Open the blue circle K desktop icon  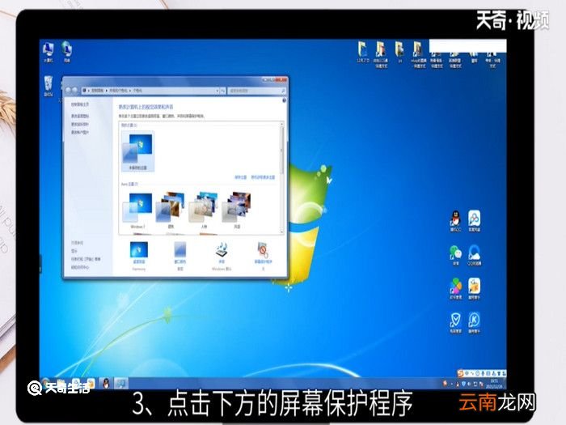tap(474, 322)
